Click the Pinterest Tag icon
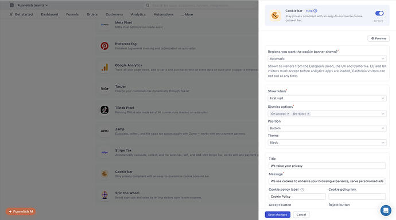This screenshot has width=396, height=220. 104,46
